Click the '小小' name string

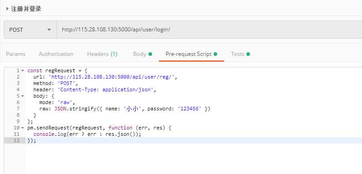pyautogui.click(x=133, y=109)
